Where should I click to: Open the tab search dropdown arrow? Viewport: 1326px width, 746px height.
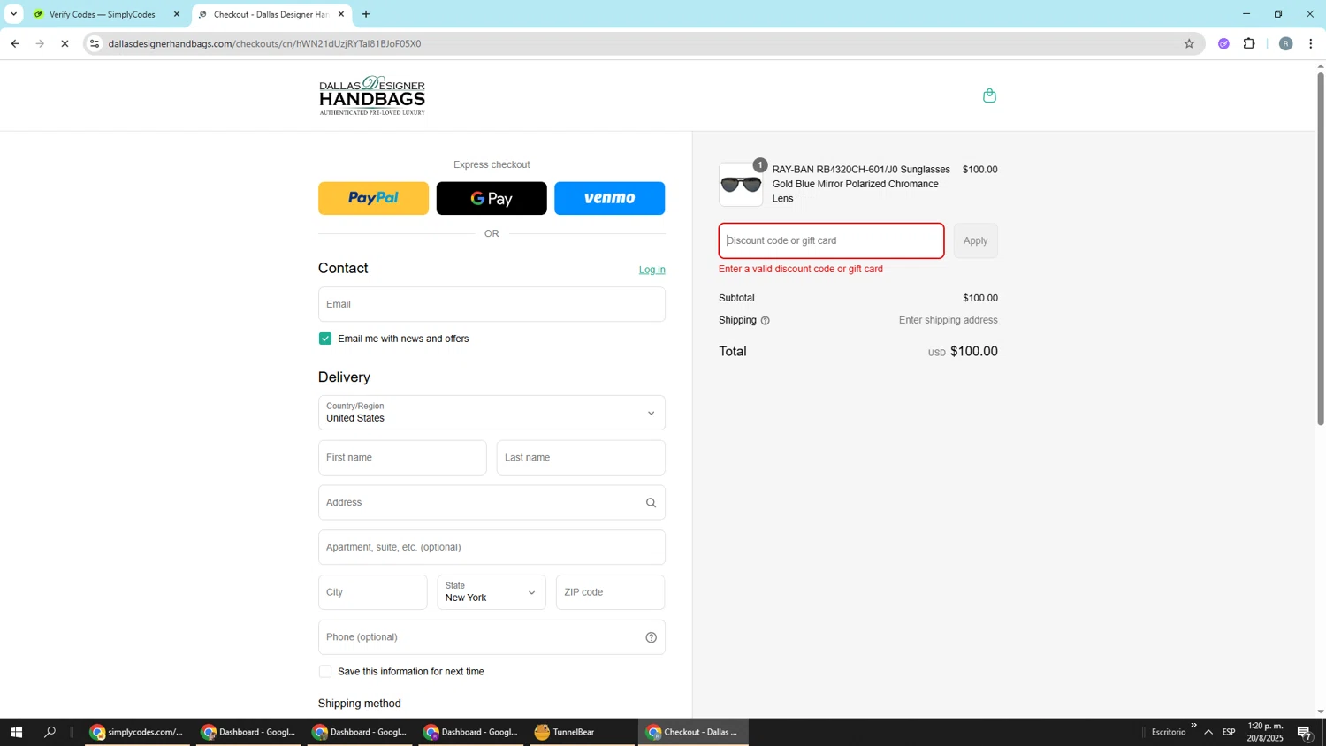point(13,14)
